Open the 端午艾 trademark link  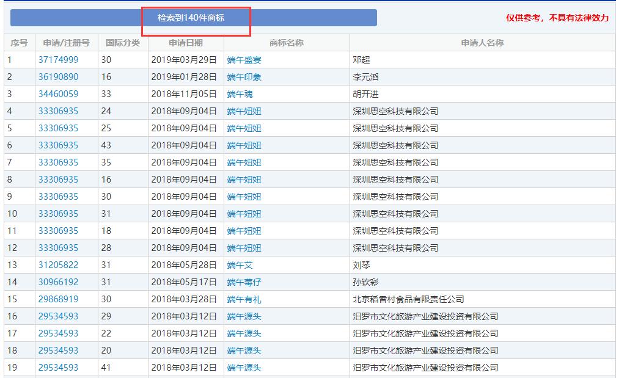coord(240,265)
